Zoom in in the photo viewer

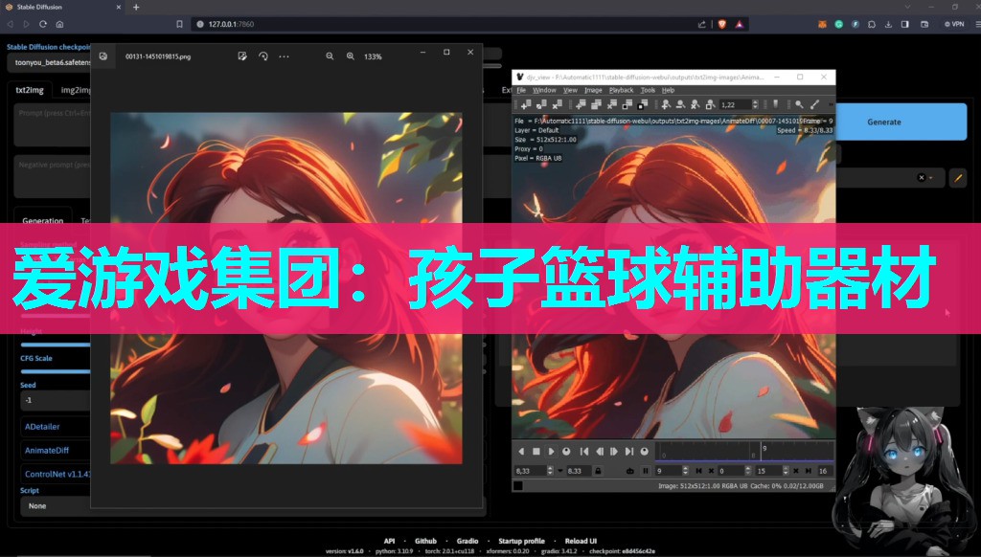pos(351,56)
